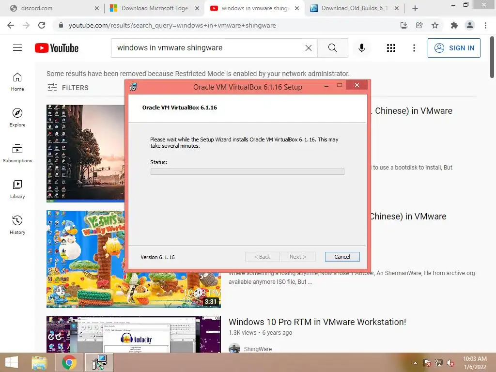Open a new Chrome tab

(x=415, y=8)
